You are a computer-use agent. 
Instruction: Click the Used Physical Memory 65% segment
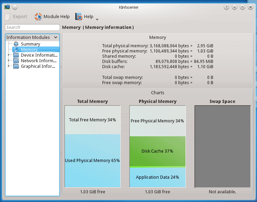[x=92, y=161]
